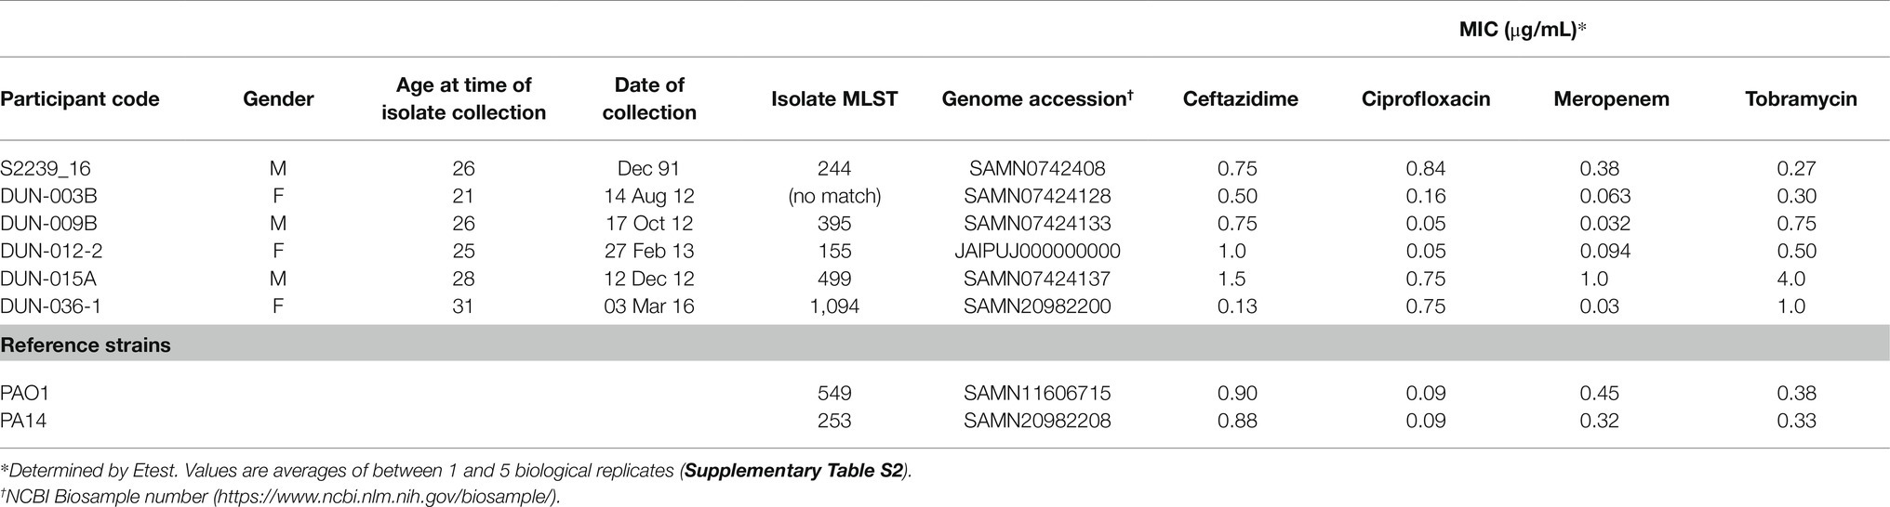Click the (no match) MLST cell
This screenshot has width=1890, height=507.
pos(834,197)
